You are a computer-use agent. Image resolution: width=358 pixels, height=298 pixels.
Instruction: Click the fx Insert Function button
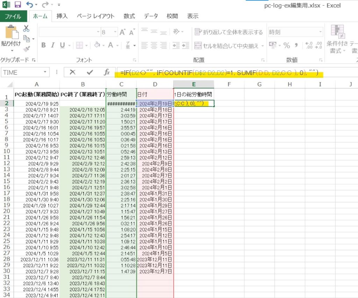107,72
